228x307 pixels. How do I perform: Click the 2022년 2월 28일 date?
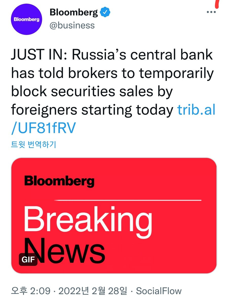tap(93, 291)
